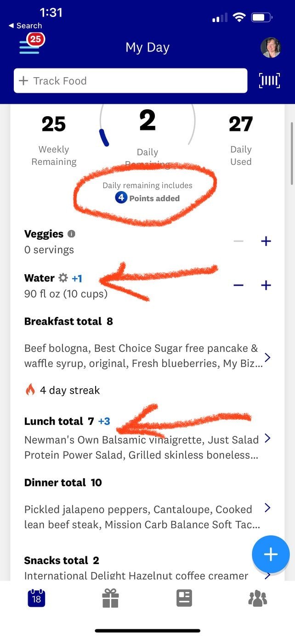Tap the Veggies info icon

(71, 234)
